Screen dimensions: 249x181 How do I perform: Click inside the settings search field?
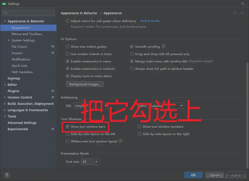[x=28, y=13]
